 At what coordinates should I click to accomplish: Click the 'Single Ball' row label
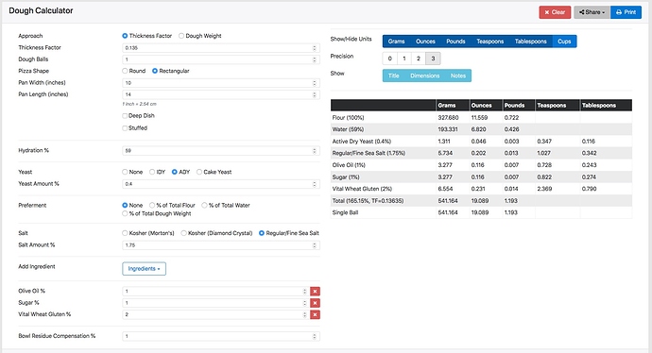pos(345,212)
